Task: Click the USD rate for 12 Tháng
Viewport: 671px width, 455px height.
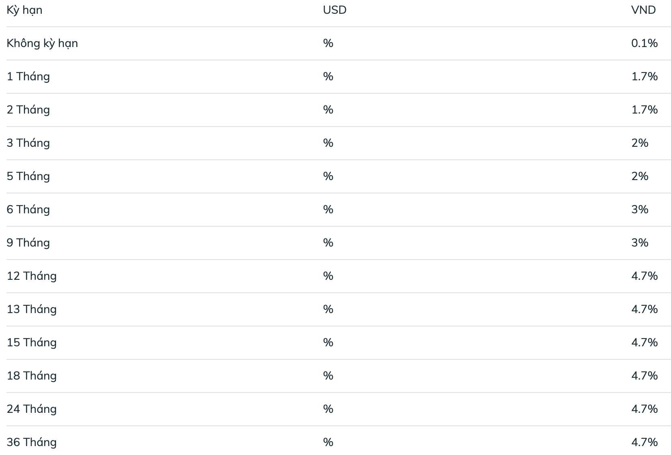Action: [x=328, y=276]
